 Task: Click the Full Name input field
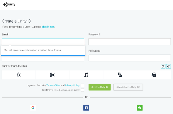pyautogui.click(x=130, y=58)
